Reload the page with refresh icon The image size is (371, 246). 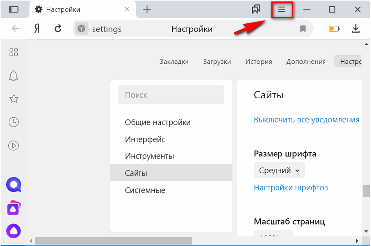tap(58, 29)
